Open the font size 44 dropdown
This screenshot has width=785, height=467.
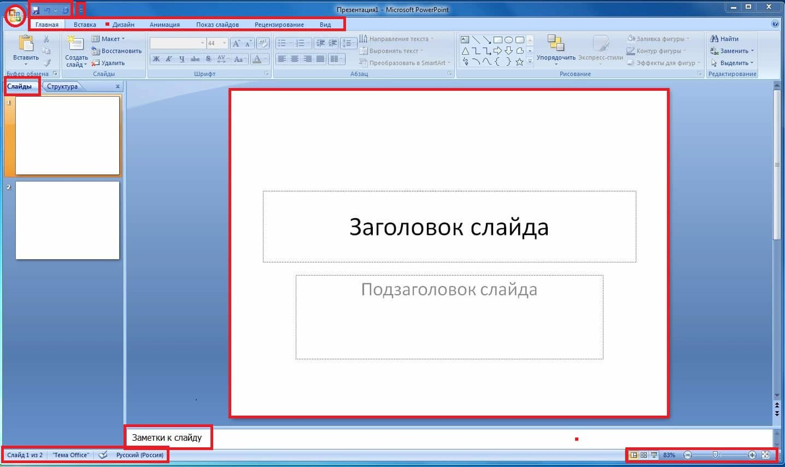coord(224,43)
